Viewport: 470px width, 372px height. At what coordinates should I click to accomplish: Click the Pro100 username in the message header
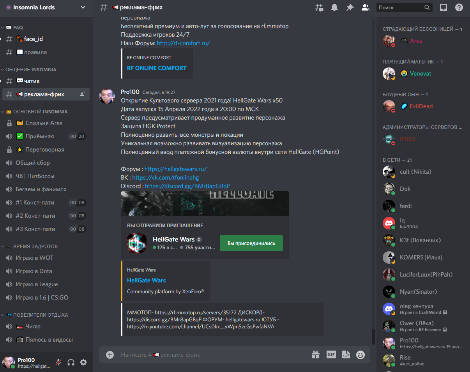pyautogui.click(x=130, y=92)
